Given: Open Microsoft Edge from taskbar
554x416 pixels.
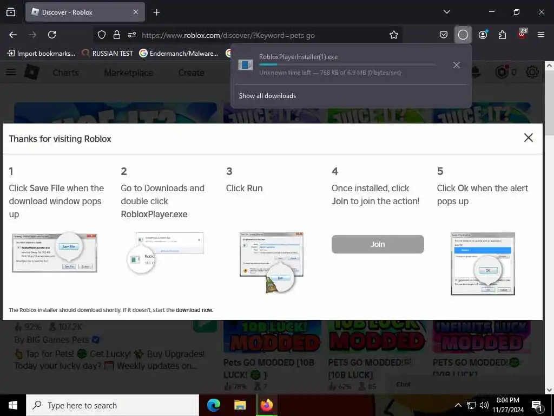Looking at the screenshot, I should coord(213,405).
